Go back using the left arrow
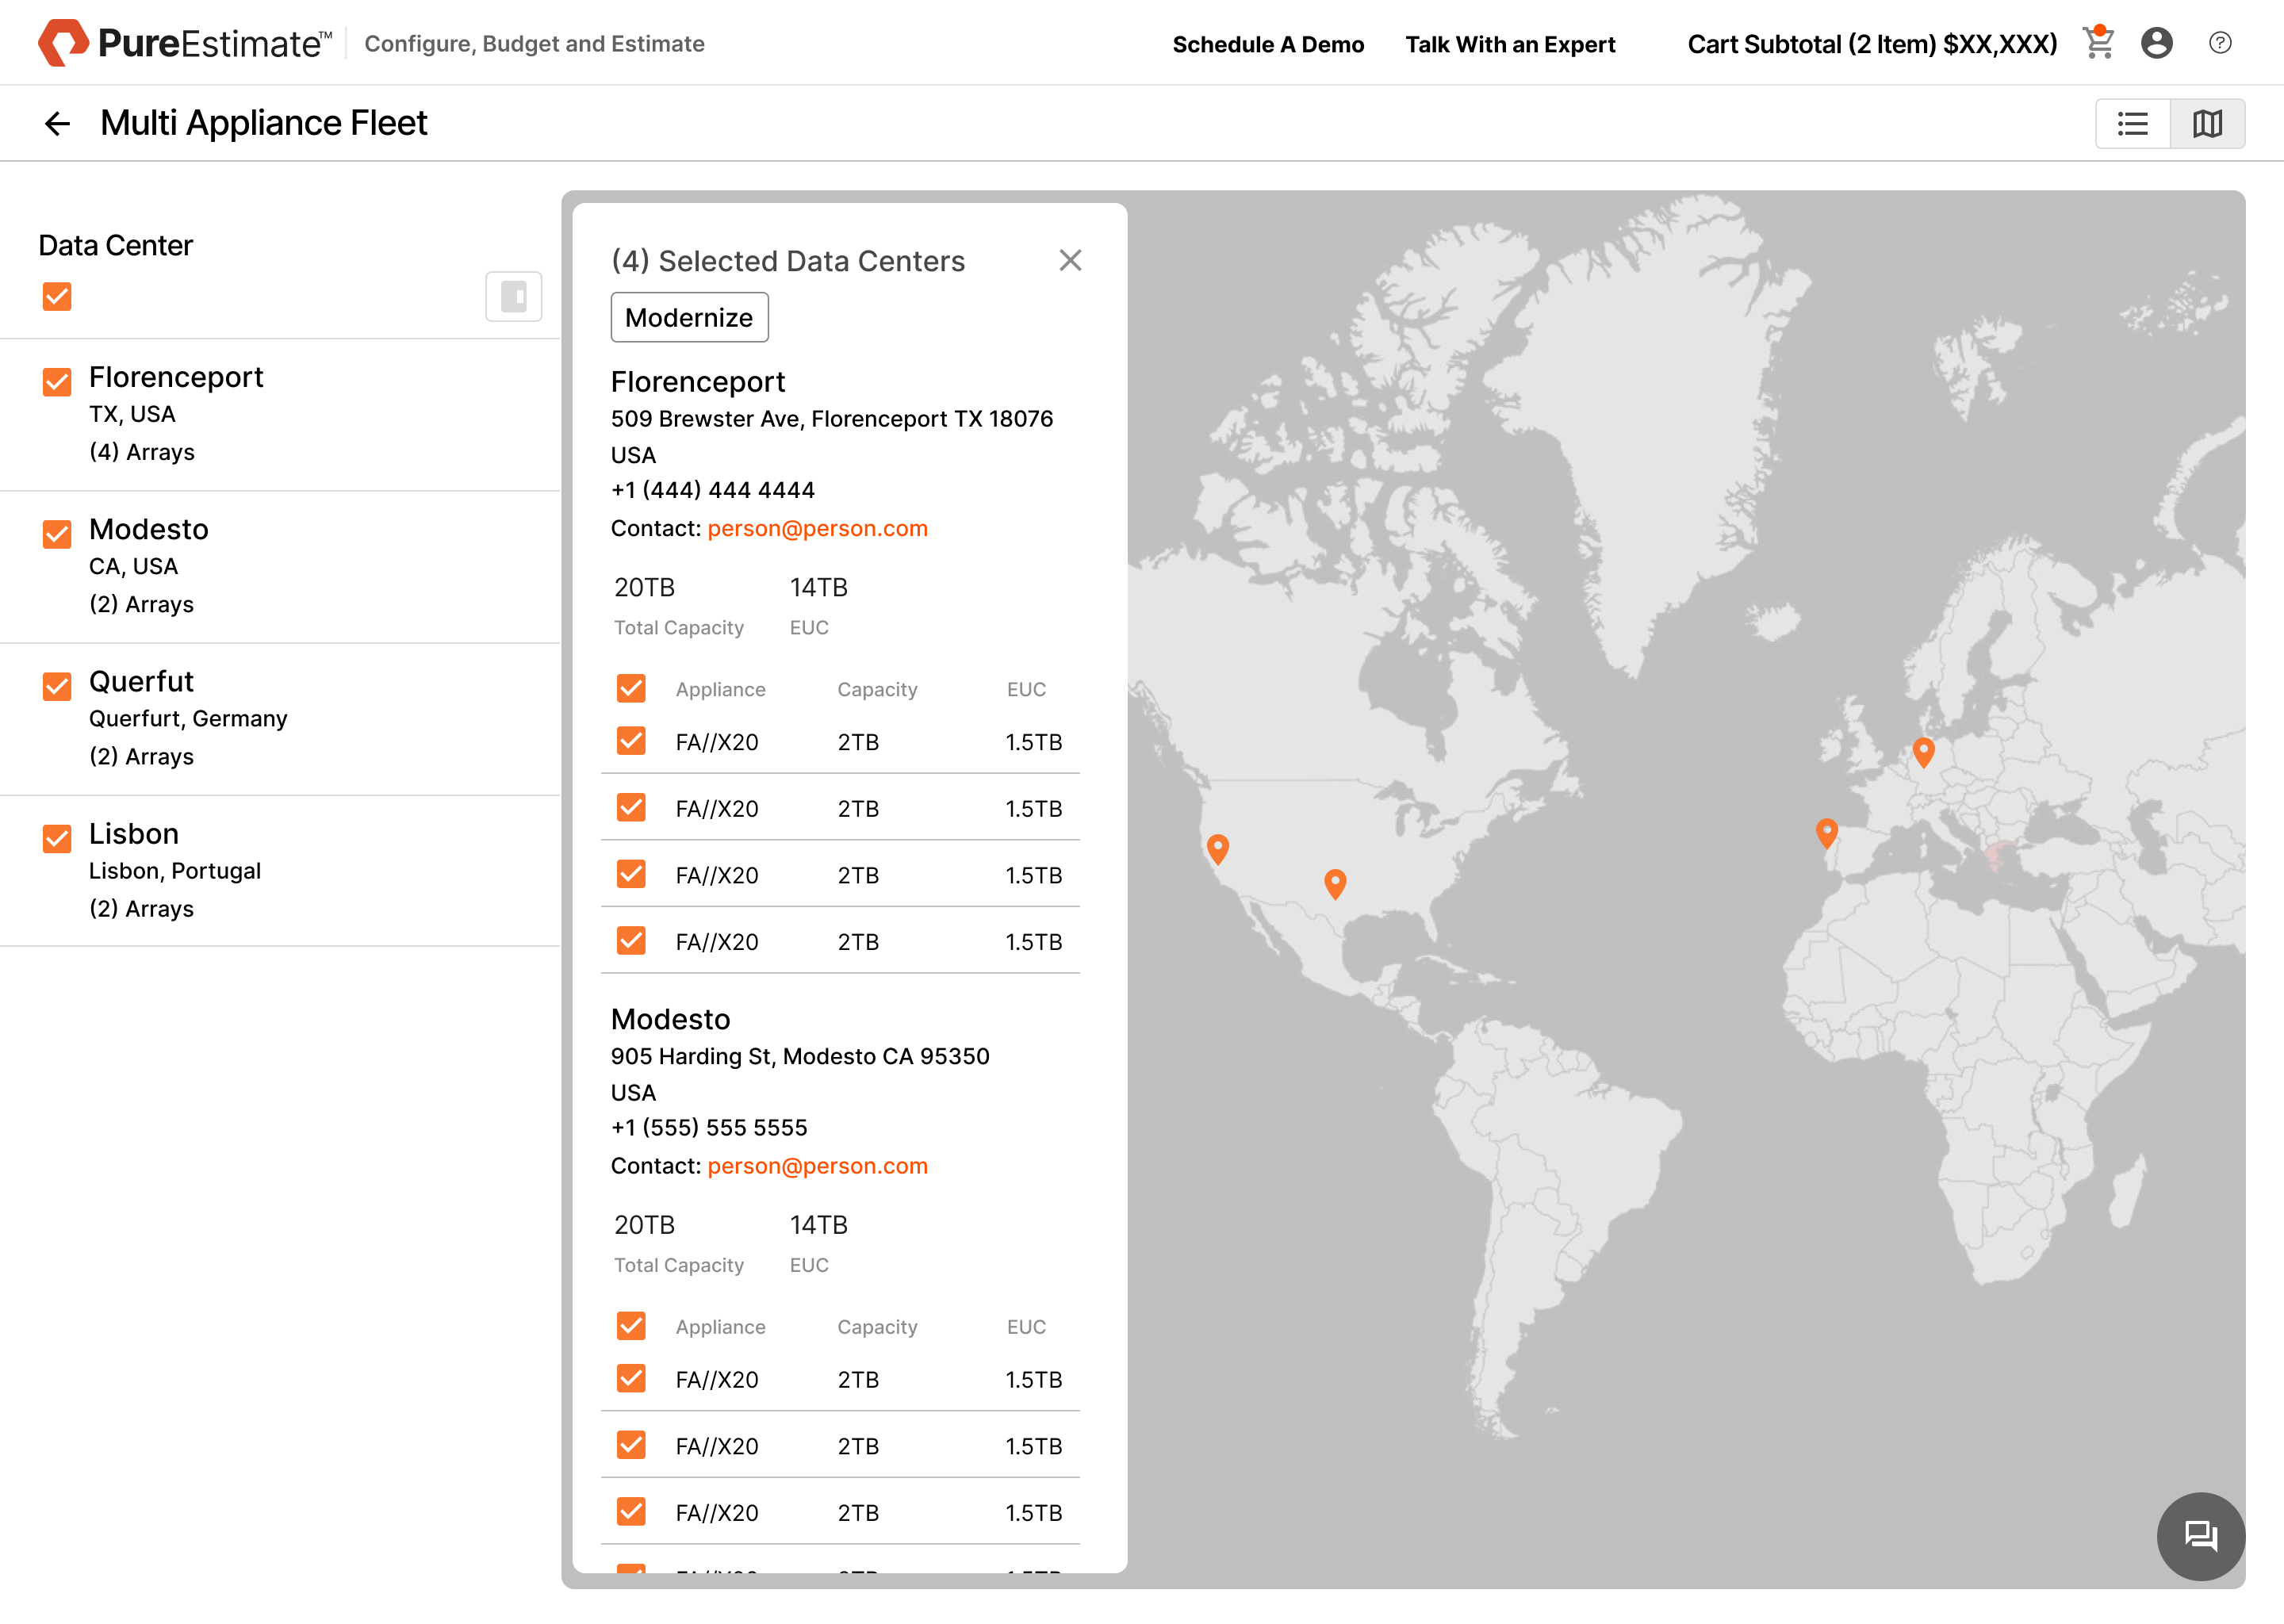 click(x=57, y=123)
